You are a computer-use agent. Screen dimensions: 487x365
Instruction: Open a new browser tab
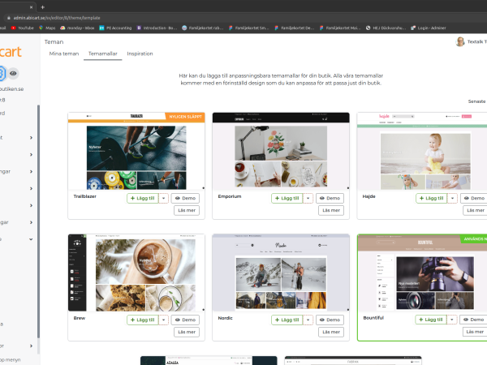click(x=42, y=6)
